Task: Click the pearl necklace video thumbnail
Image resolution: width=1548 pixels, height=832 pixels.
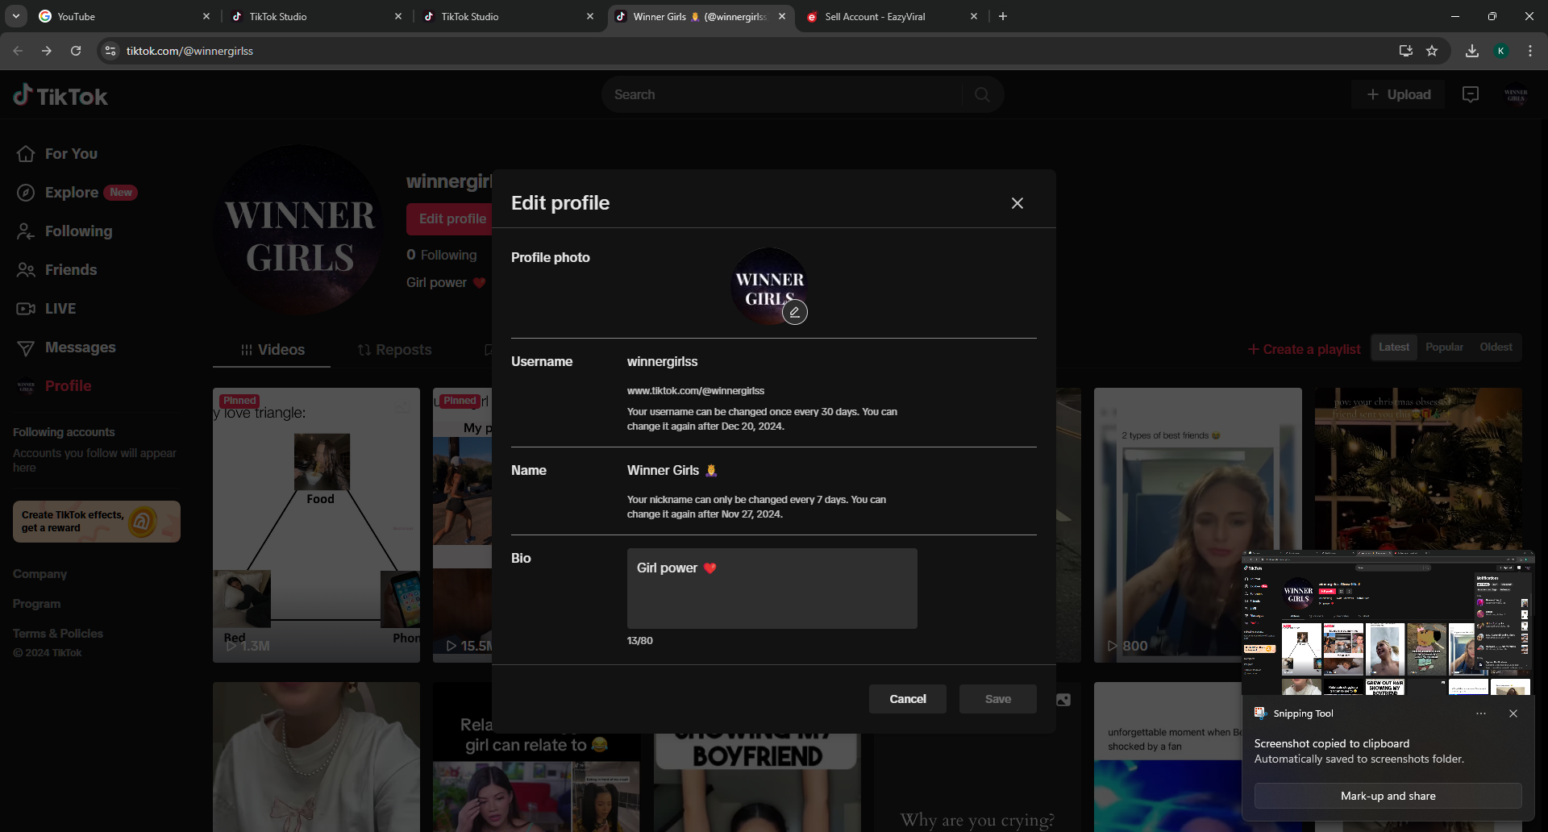Action: click(316, 757)
